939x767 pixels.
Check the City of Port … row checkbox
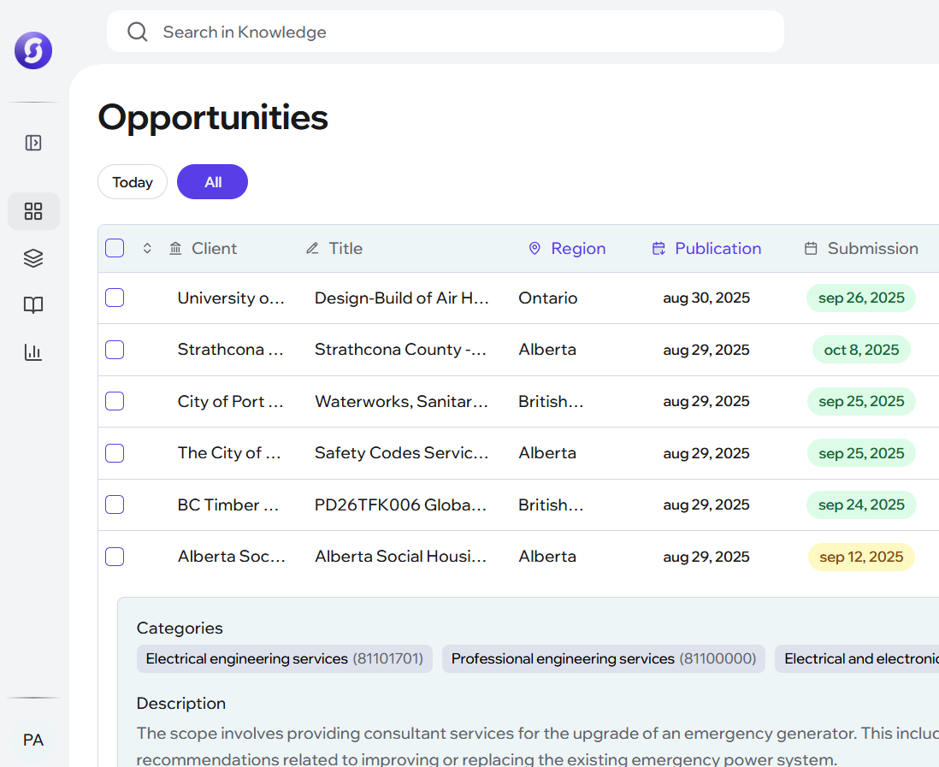[x=115, y=401]
